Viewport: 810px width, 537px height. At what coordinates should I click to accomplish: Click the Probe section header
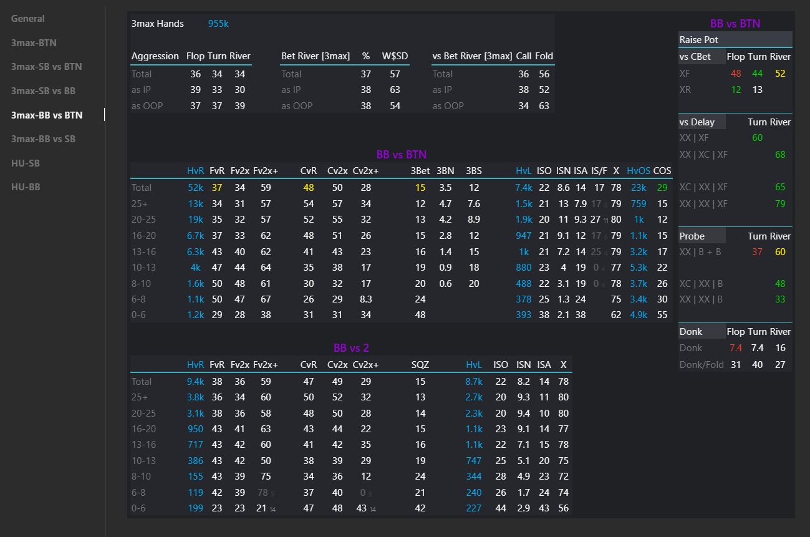[x=692, y=236]
